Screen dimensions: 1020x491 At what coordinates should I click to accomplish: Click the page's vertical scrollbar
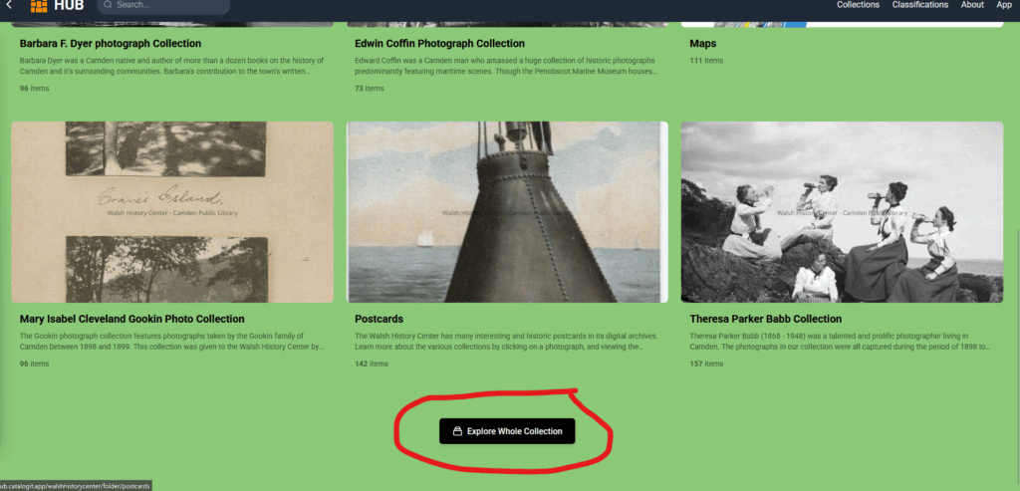1015,299
